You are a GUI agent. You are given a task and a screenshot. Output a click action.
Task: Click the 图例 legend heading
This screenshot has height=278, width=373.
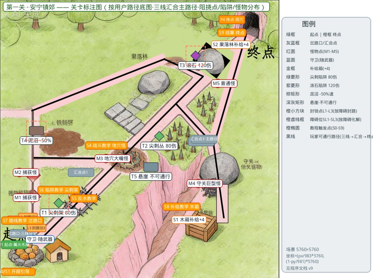tap(308, 24)
